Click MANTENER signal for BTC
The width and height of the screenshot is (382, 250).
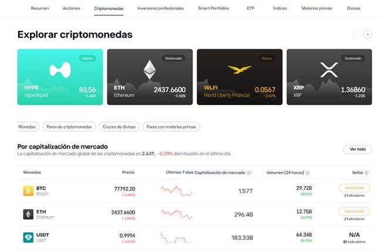354,188
